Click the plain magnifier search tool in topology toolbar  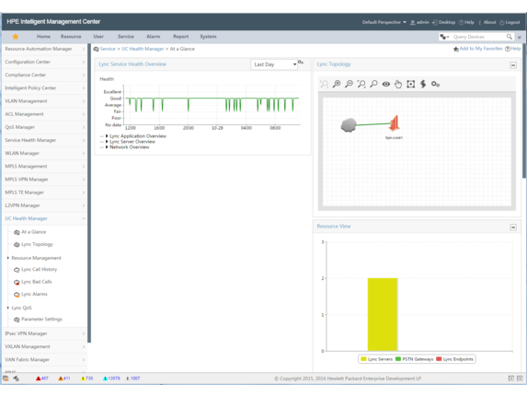pos(373,84)
